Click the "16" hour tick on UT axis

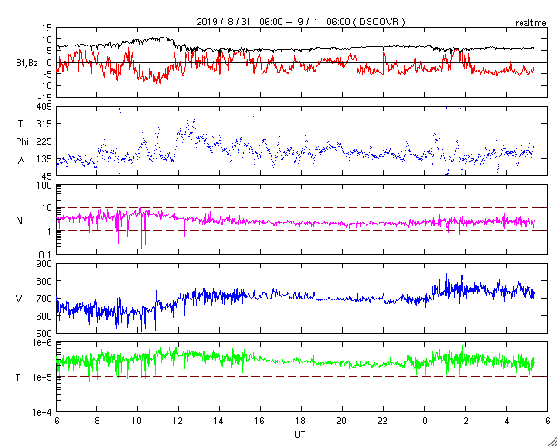tap(260, 420)
